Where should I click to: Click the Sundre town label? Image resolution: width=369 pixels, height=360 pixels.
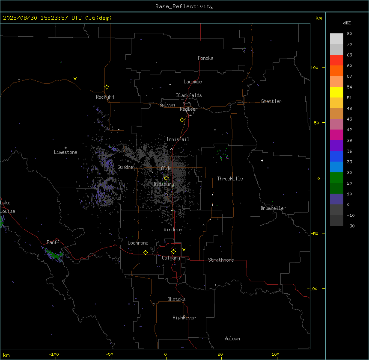pyautogui.click(x=125, y=167)
